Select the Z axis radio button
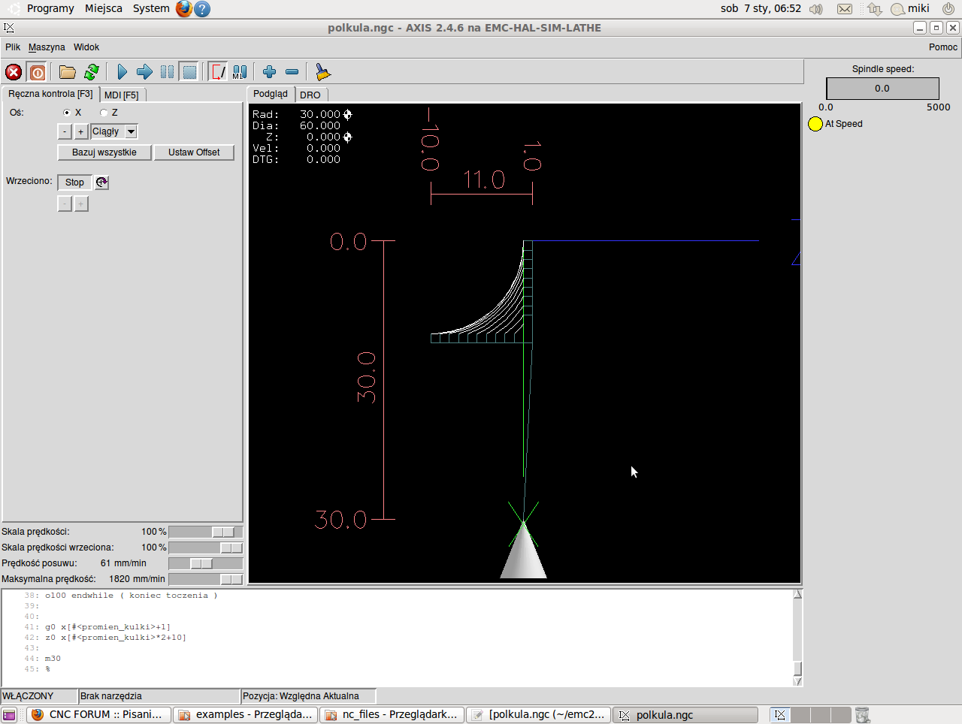Viewport: 962px width, 724px height. (104, 113)
